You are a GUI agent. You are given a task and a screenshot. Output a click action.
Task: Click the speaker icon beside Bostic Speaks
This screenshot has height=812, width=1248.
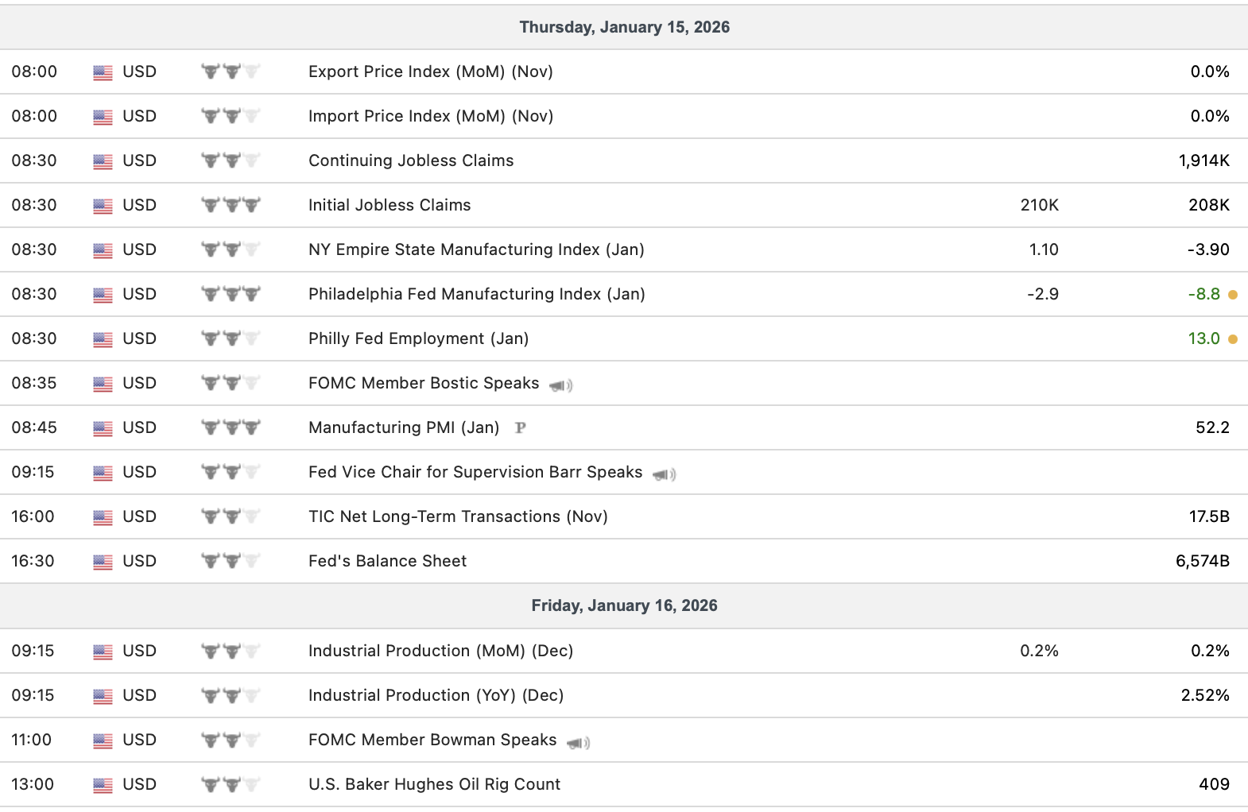point(560,385)
